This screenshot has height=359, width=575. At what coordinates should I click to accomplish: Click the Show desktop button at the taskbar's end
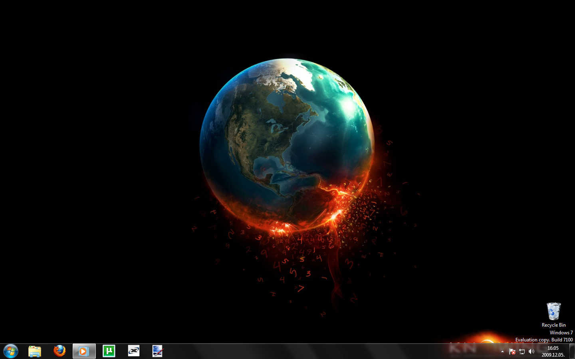[x=572, y=351]
